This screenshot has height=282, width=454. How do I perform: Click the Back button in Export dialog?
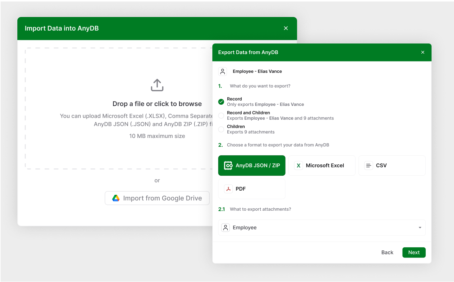(387, 252)
